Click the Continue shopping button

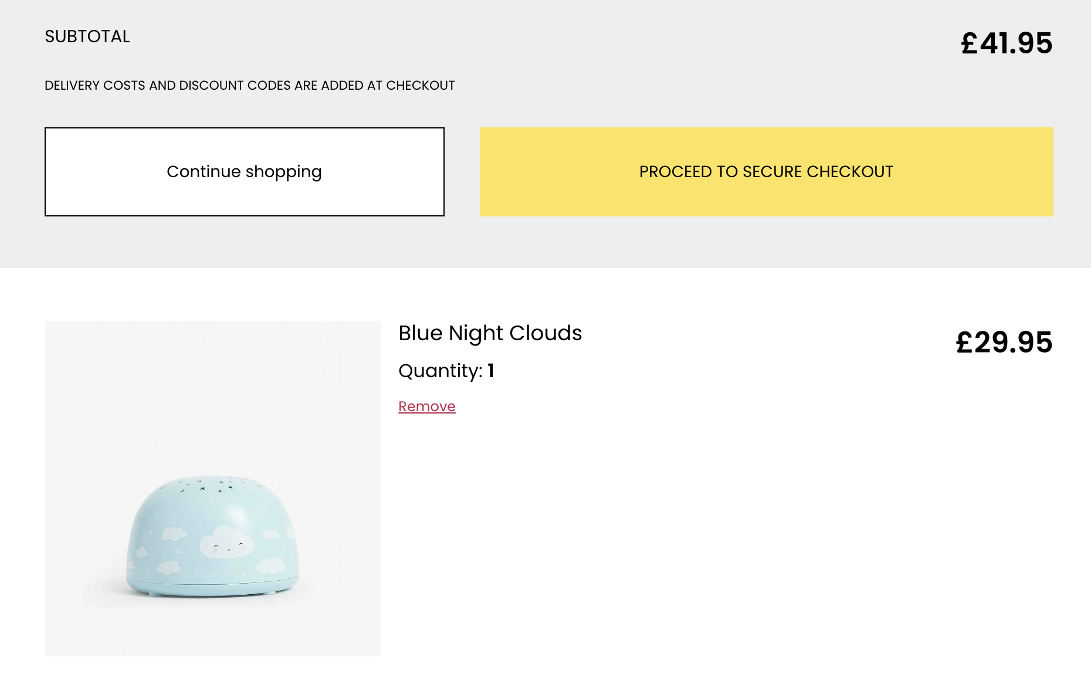(x=244, y=172)
